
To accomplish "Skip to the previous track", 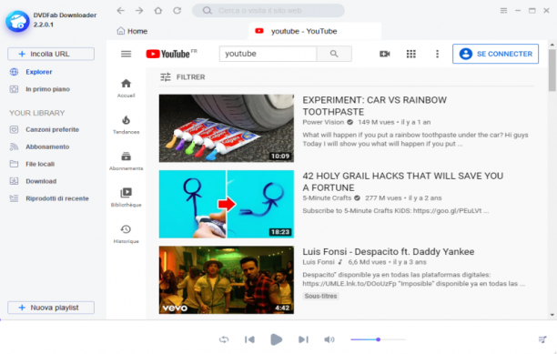I will (249, 339).
